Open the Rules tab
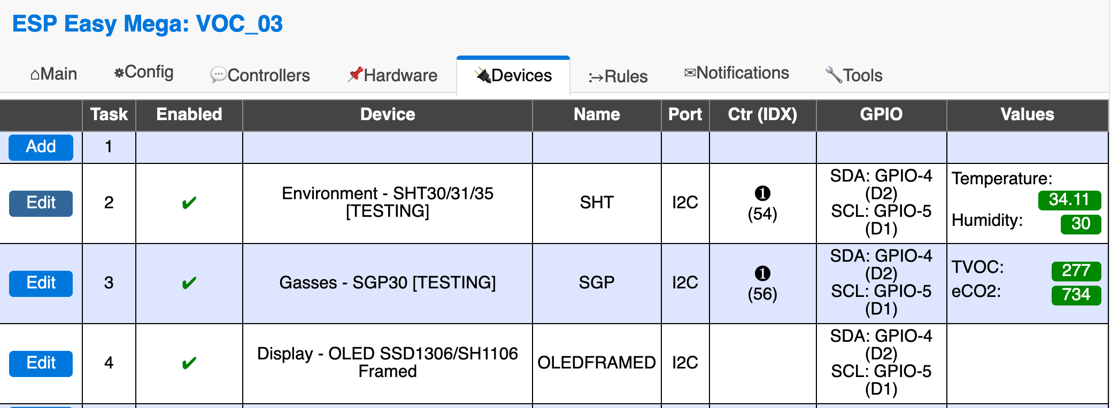The image size is (1111, 408). click(x=618, y=76)
